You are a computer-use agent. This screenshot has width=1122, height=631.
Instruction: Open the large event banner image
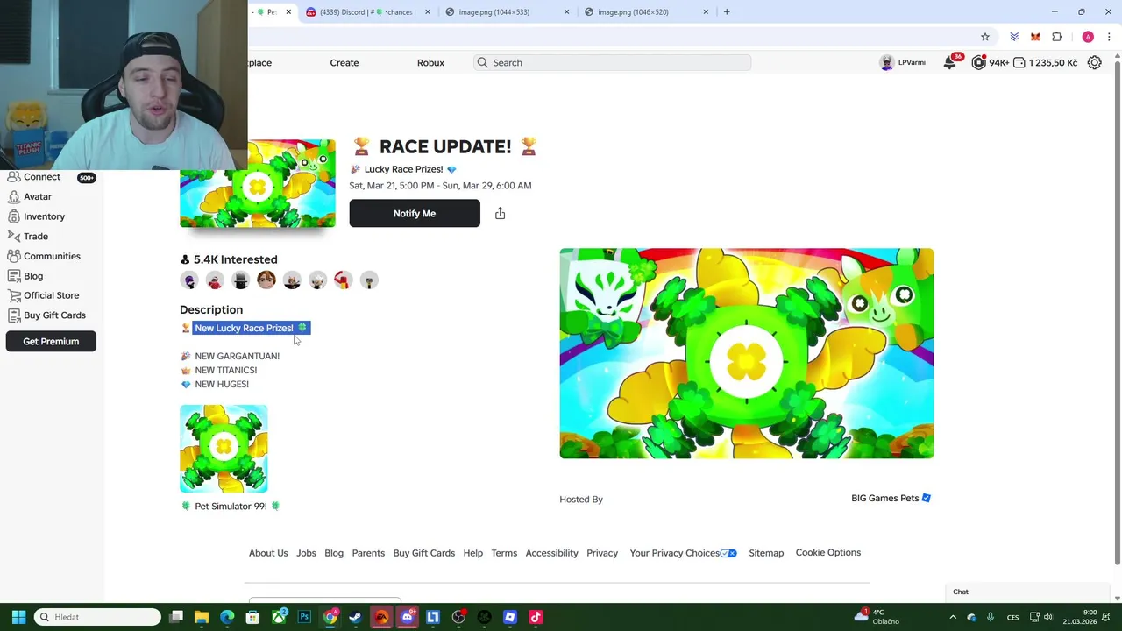747,353
